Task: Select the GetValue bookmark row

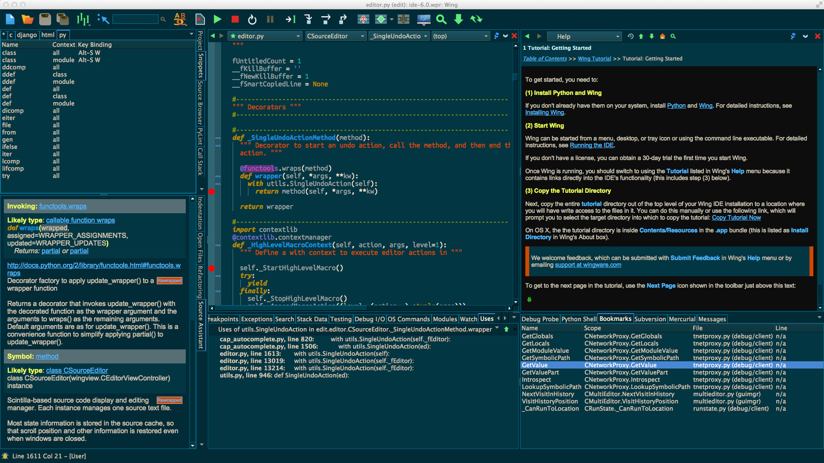Action: click(x=550, y=365)
